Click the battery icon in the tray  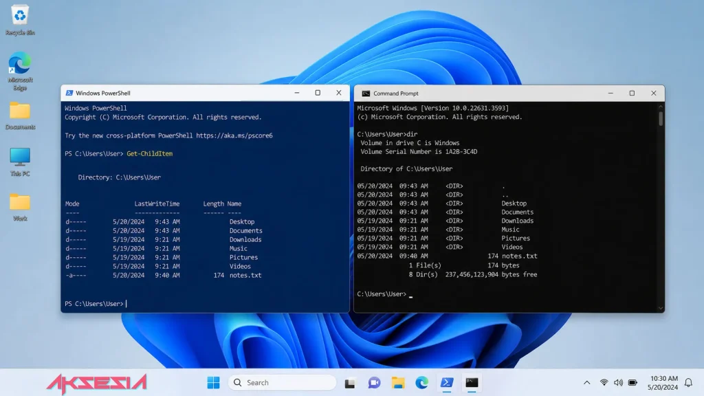(x=632, y=382)
